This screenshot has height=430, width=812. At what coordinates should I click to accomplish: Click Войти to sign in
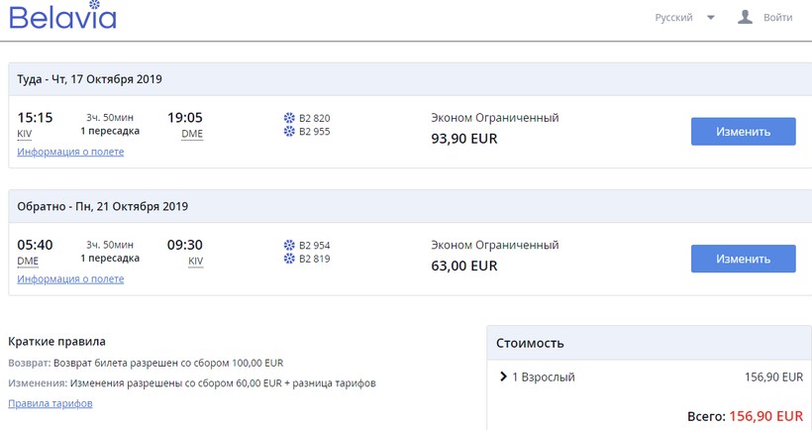(778, 18)
